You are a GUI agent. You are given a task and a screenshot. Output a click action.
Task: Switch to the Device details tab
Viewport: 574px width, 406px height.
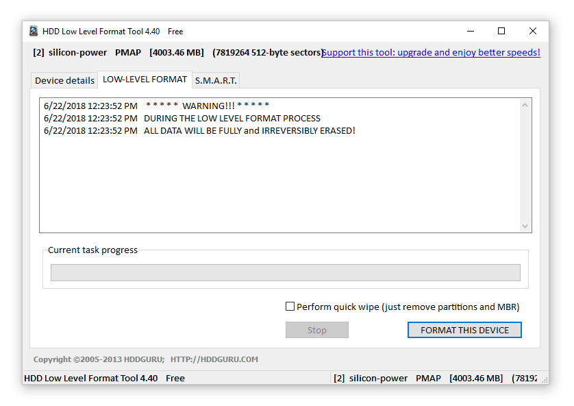[x=64, y=80]
